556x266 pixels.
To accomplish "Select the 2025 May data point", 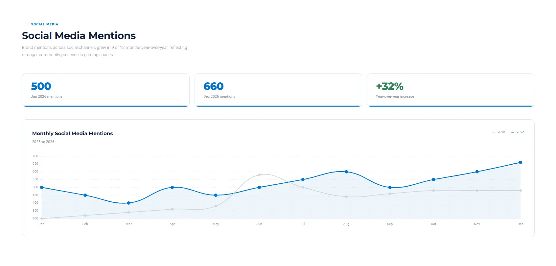I will [216, 206].
